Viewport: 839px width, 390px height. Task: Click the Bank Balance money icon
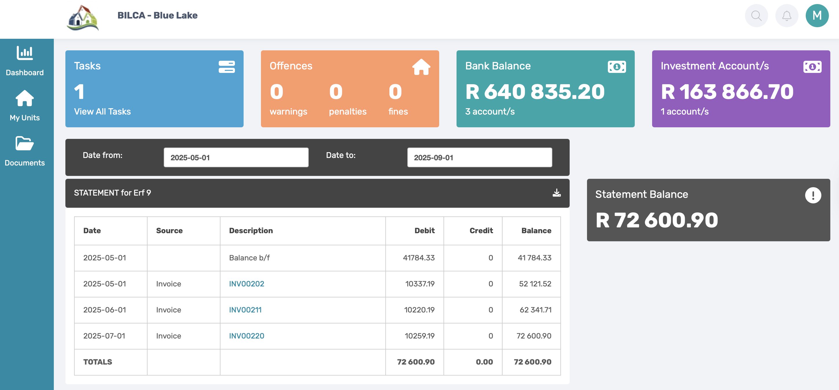pyautogui.click(x=616, y=67)
